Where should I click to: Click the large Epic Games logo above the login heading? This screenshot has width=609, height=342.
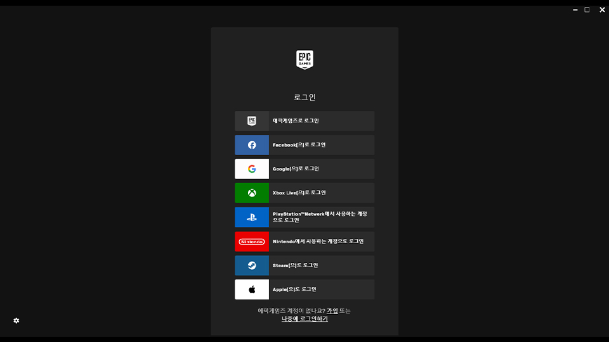304,60
